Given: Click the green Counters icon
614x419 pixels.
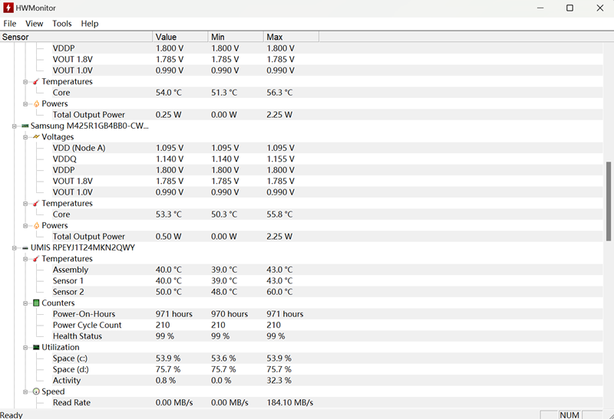Looking at the screenshot, I should pos(35,303).
